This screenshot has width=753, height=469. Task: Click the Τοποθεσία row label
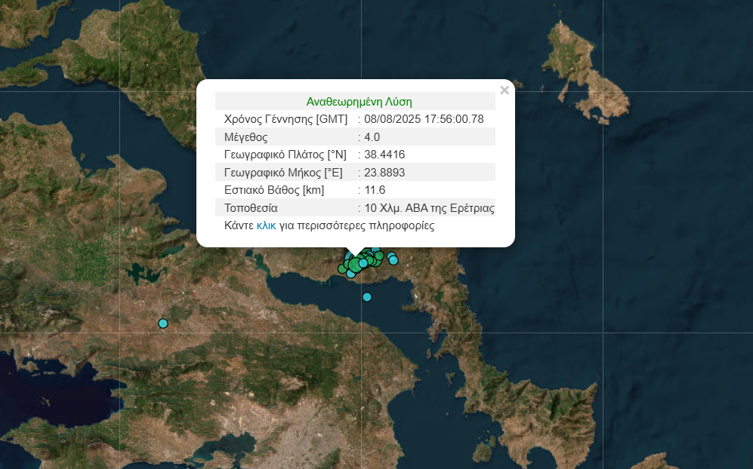coord(251,207)
